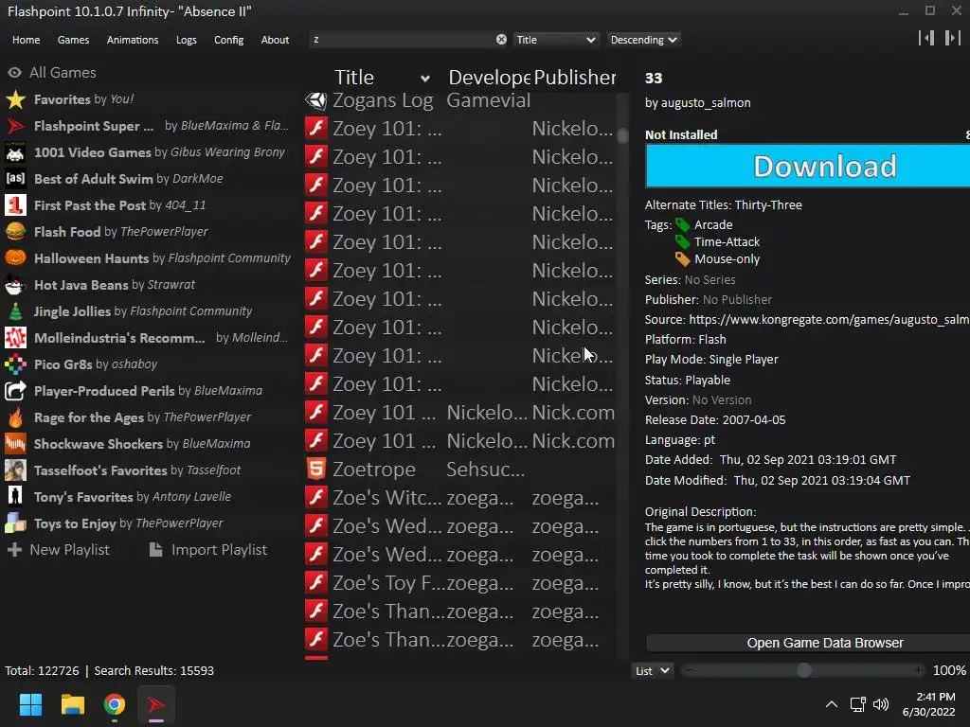This screenshot has height=727, width=970.
Task: Open the volume tray icon
Action: click(x=881, y=704)
